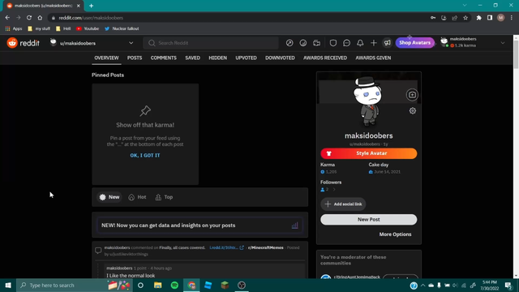Open the Chrome three-dot menu
The image size is (519, 292).
coord(512,18)
